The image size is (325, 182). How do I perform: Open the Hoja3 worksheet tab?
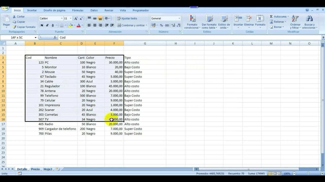(48, 169)
